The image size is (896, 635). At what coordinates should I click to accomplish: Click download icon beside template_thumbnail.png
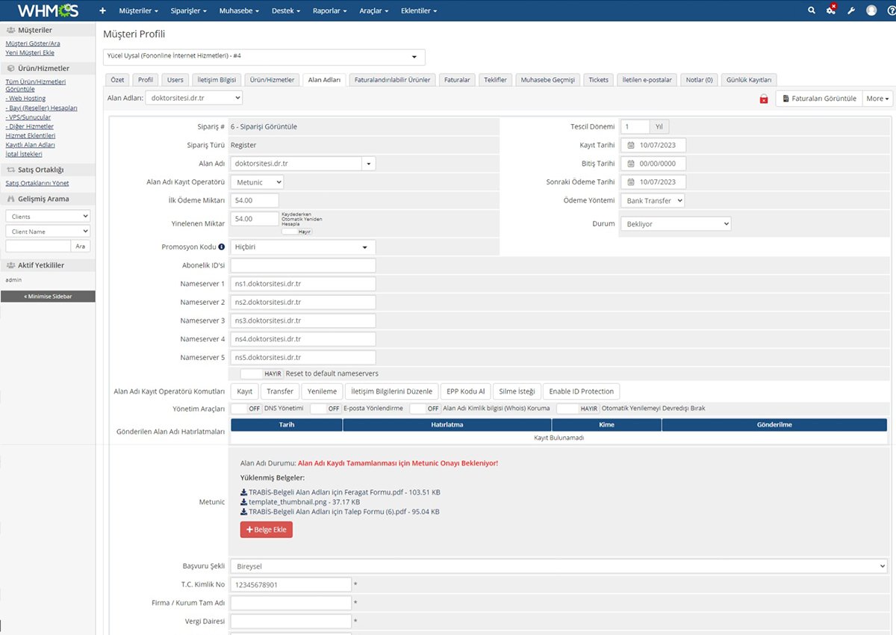243,502
